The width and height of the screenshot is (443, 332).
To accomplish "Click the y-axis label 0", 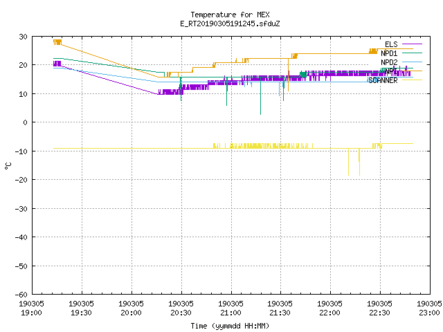I will pyautogui.click(x=26, y=122).
